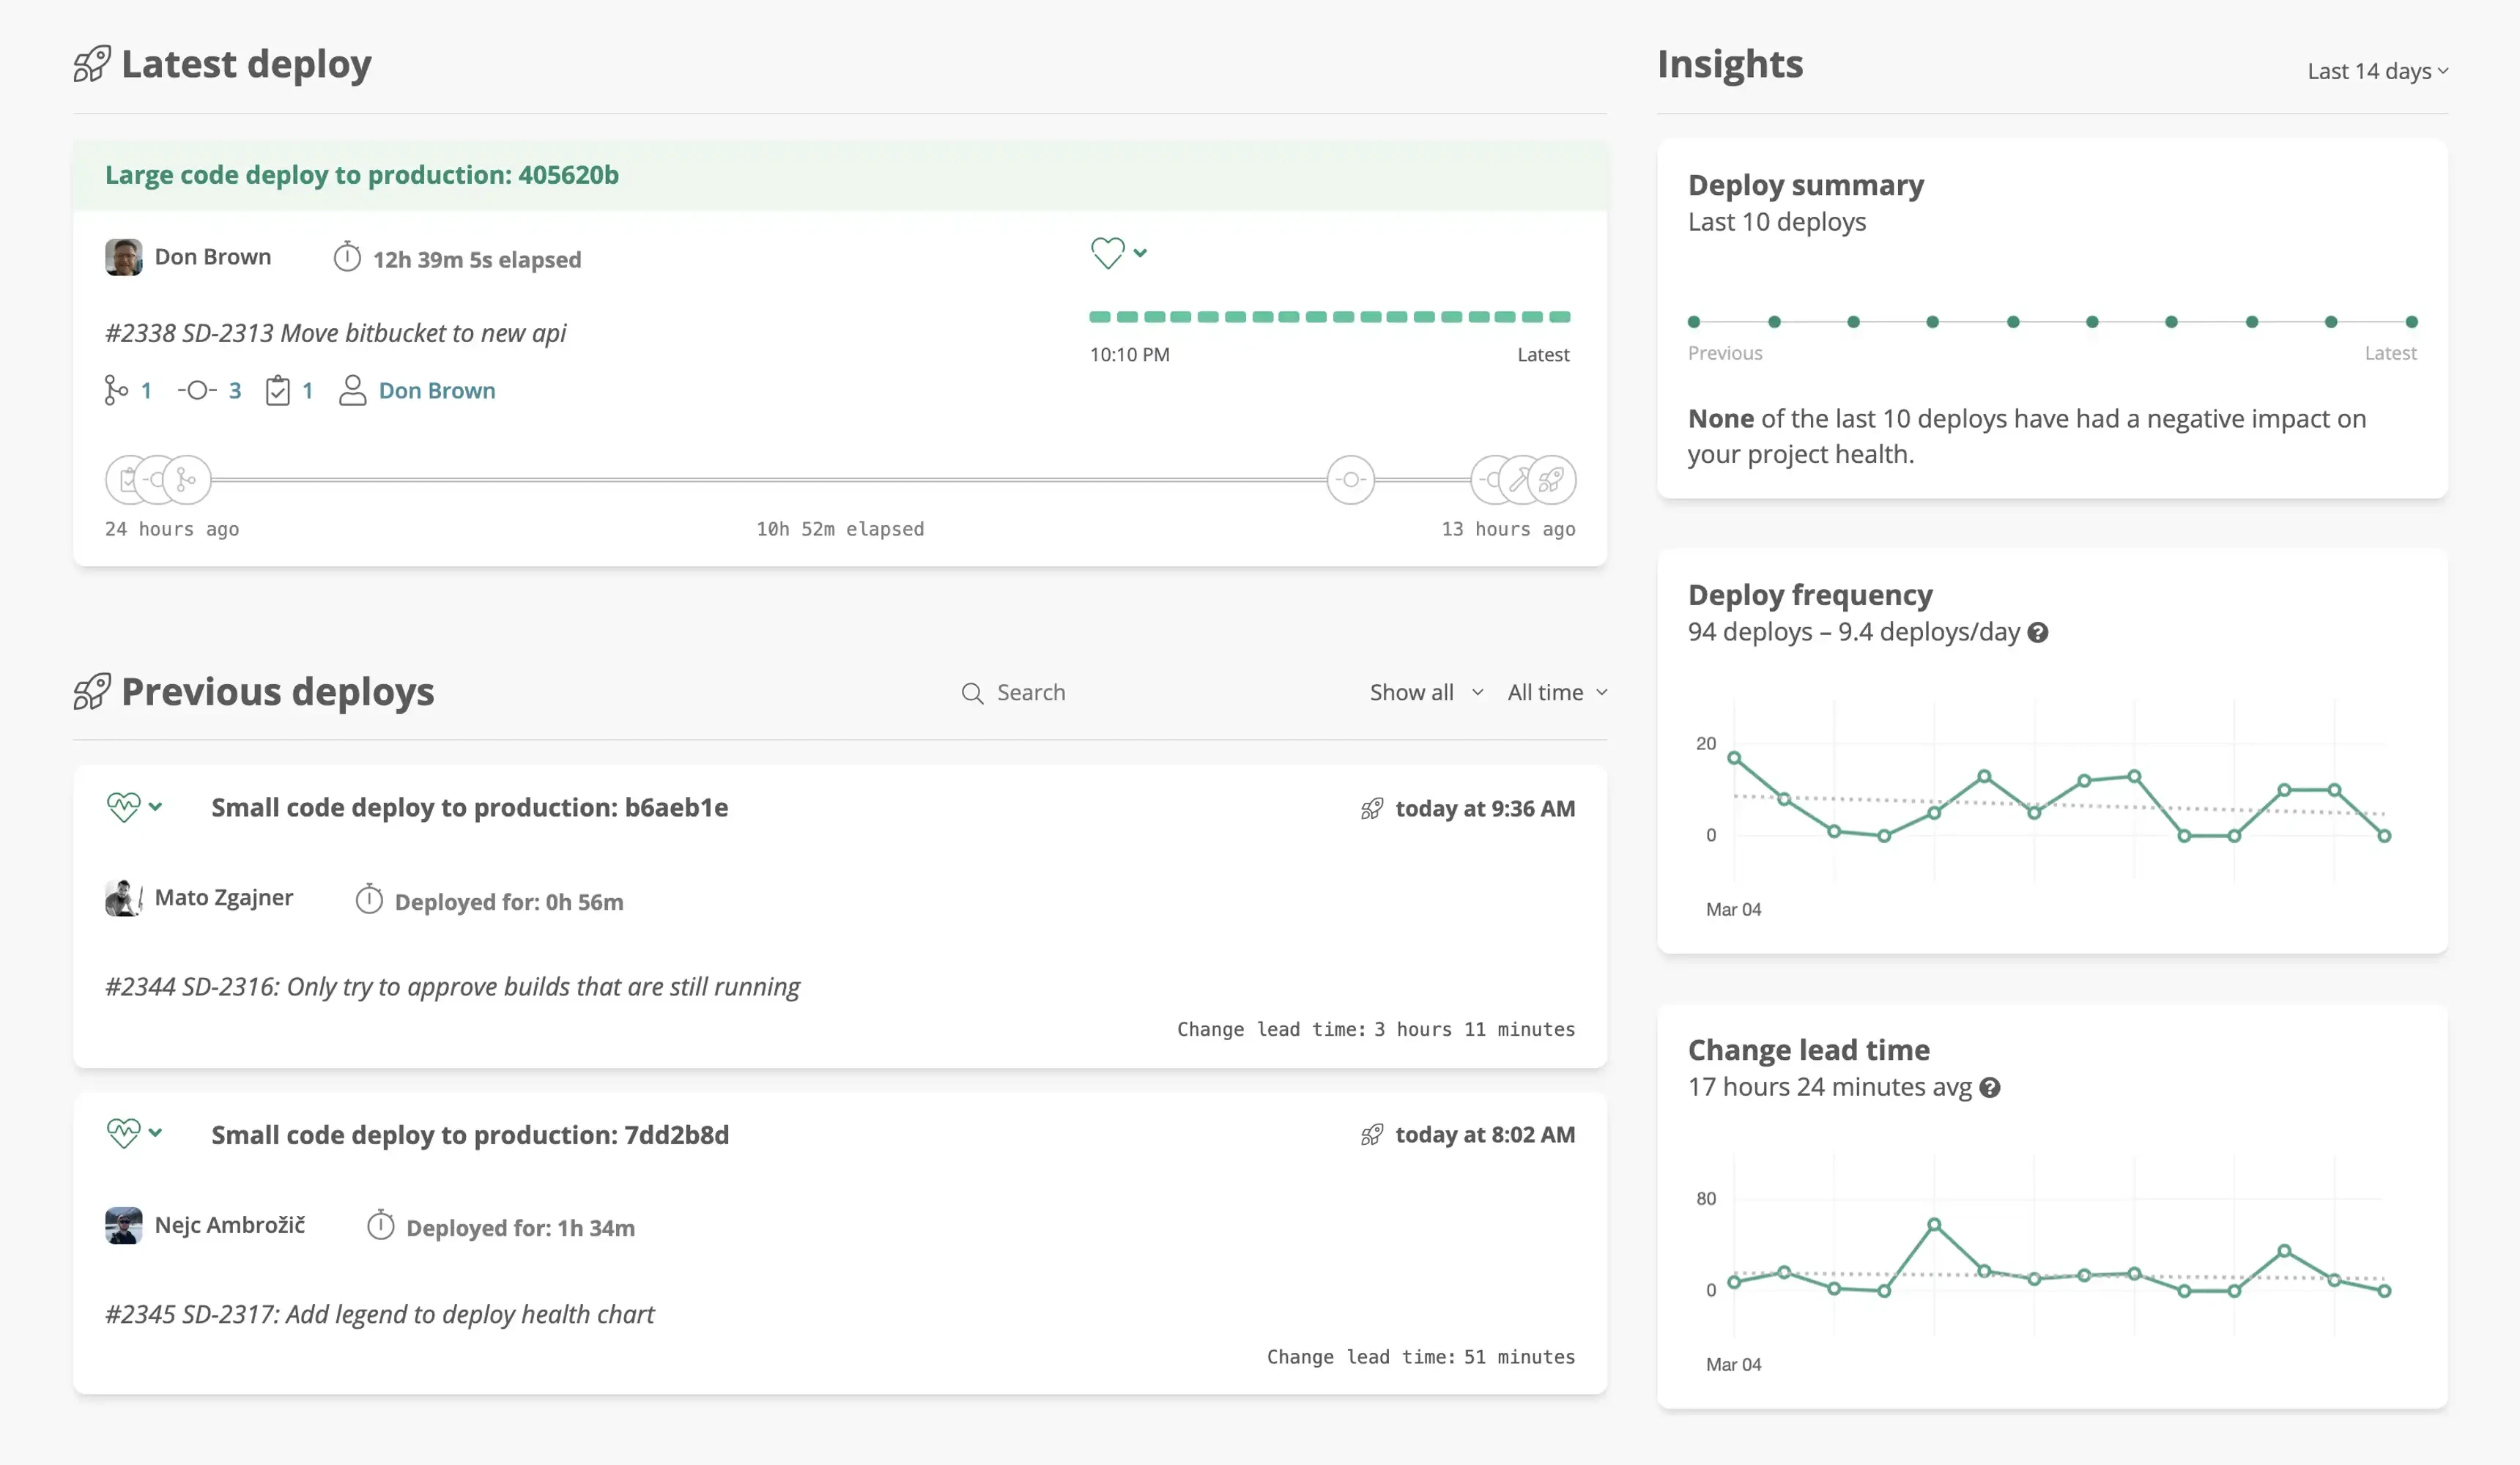This screenshot has width=2520, height=1465.
Task: Click the rocket icon beside Latest deploy heading
Action: tap(92, 64)
